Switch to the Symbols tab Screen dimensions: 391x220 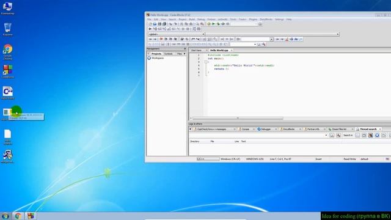pos(169,54)
